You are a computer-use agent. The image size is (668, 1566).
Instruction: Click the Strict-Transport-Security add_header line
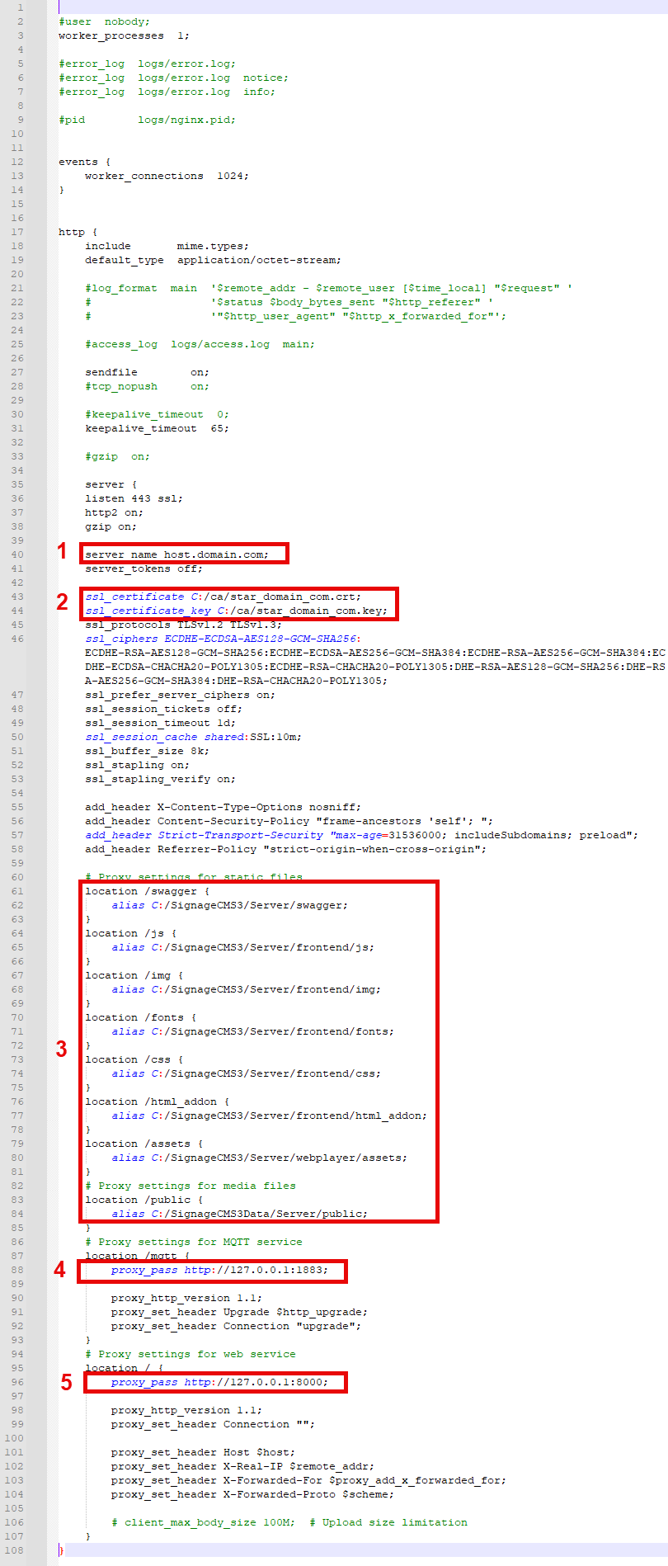pos(361,835)
